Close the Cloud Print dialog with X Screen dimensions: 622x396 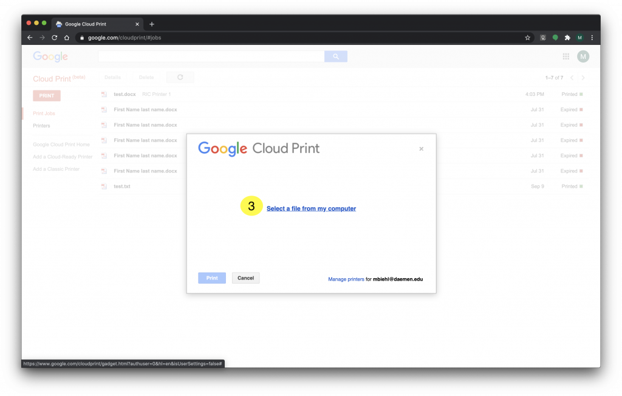422,149
